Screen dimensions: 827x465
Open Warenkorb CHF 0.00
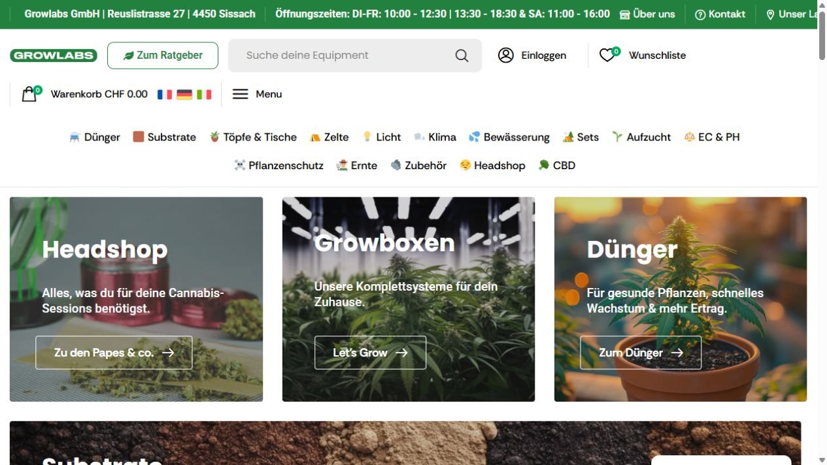point(99,94)
